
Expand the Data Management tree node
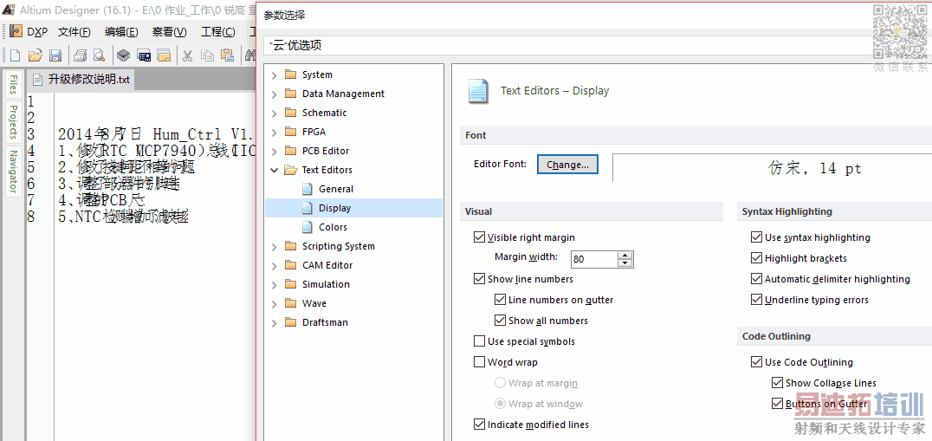tap(275, 94)
